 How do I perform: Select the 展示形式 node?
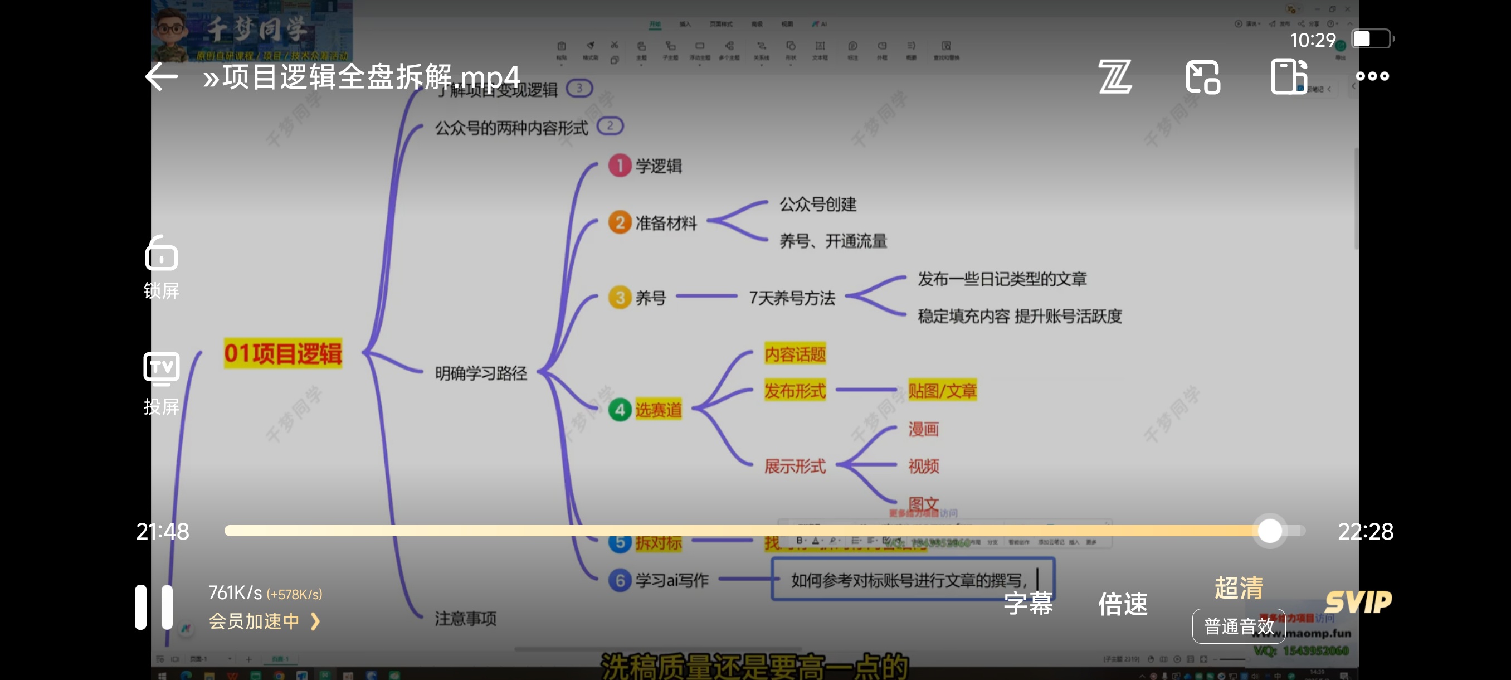(x=795, y=466)
